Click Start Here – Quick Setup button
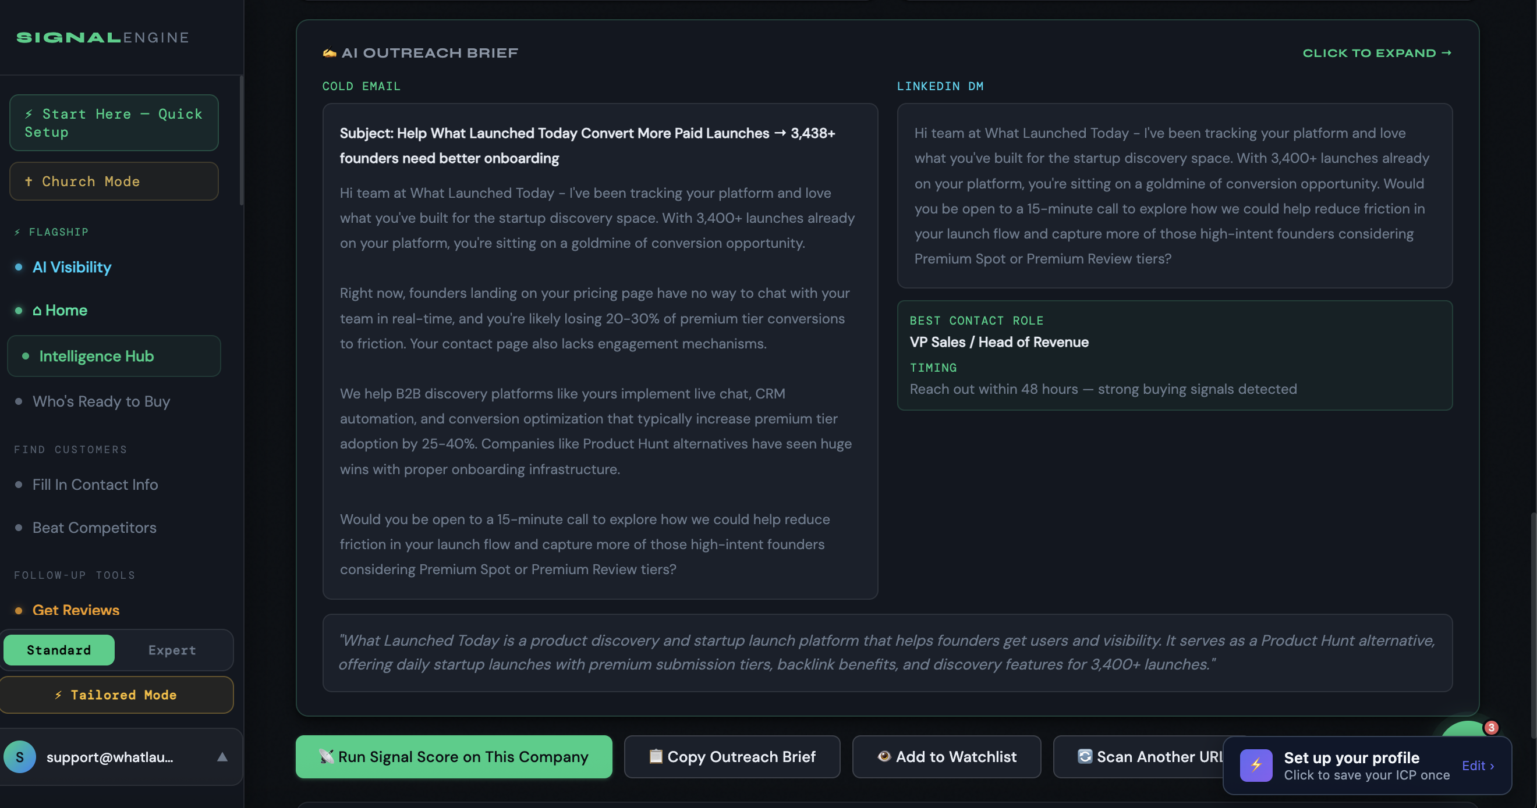 coord(114,123)
